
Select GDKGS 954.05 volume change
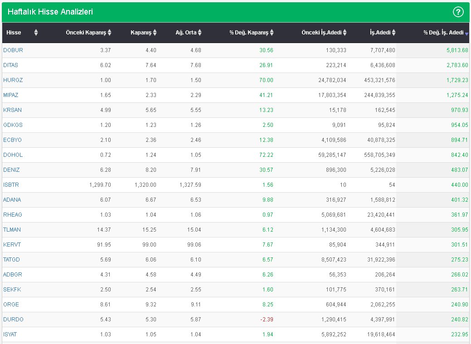point(460,125)
